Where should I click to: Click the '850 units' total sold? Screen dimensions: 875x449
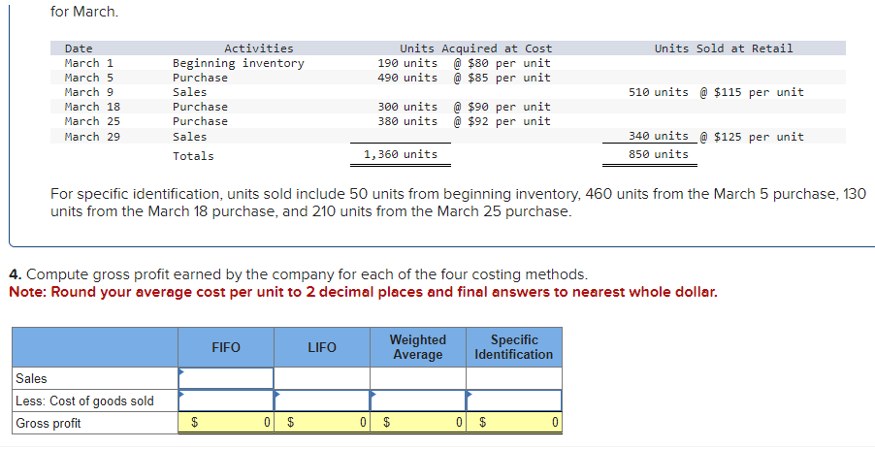point(659,154)
